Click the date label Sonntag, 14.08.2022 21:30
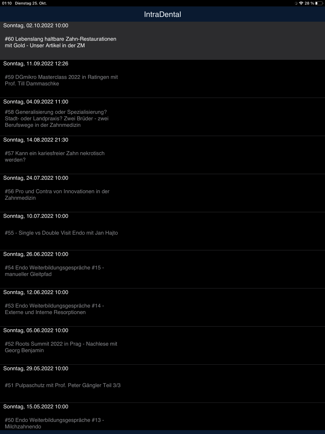The width and height of the screenshot is (325, 434). [36, 140]
